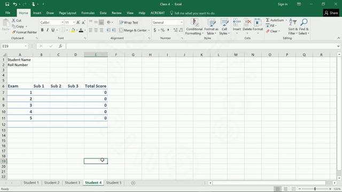
Task: Click the Name Box showing E19
Action: 14,46
